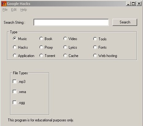Click the Search button
The height and width of the screenshot is (126, 143).
(125, 22)
